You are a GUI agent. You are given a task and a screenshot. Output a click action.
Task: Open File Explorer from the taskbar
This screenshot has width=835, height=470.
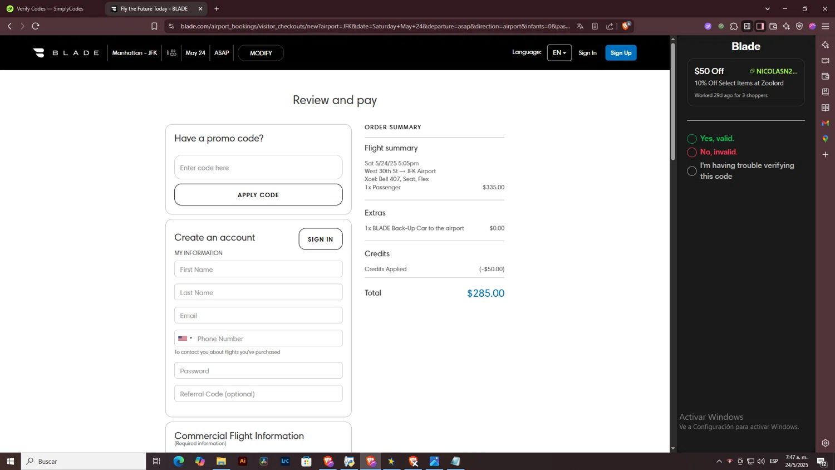coord(222,461)
